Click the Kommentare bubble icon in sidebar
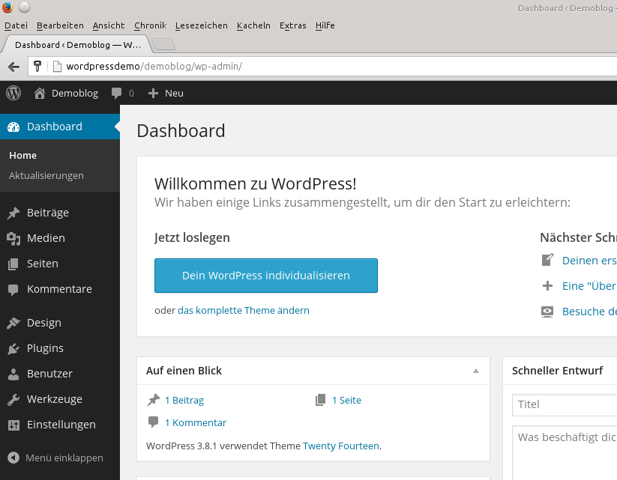617x480 pixels. pyautogui.click(x=13, y=290)
